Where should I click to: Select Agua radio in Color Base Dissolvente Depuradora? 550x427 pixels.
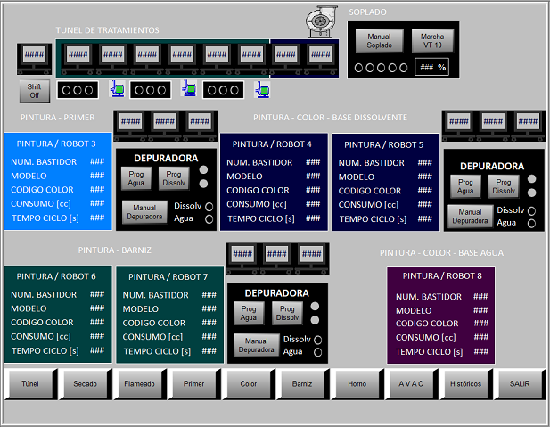532,223
